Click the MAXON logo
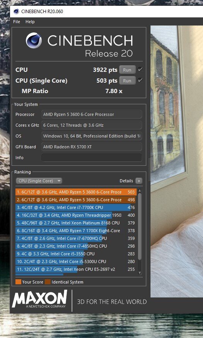This screenshot has height=338, width=203. pyautogui.click(x=40, y=299)
